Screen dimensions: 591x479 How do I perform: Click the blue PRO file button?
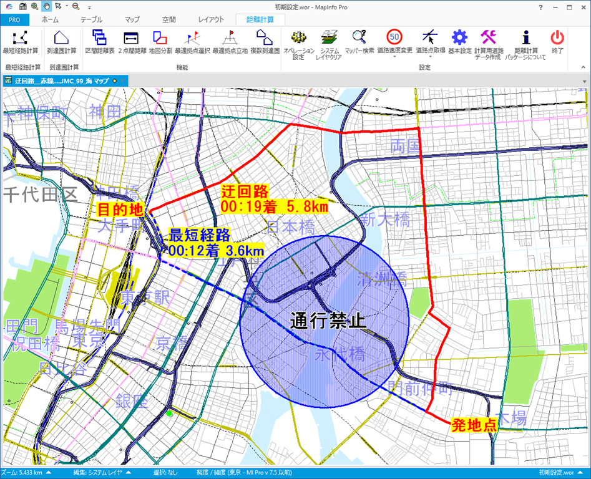coord(14,19)
